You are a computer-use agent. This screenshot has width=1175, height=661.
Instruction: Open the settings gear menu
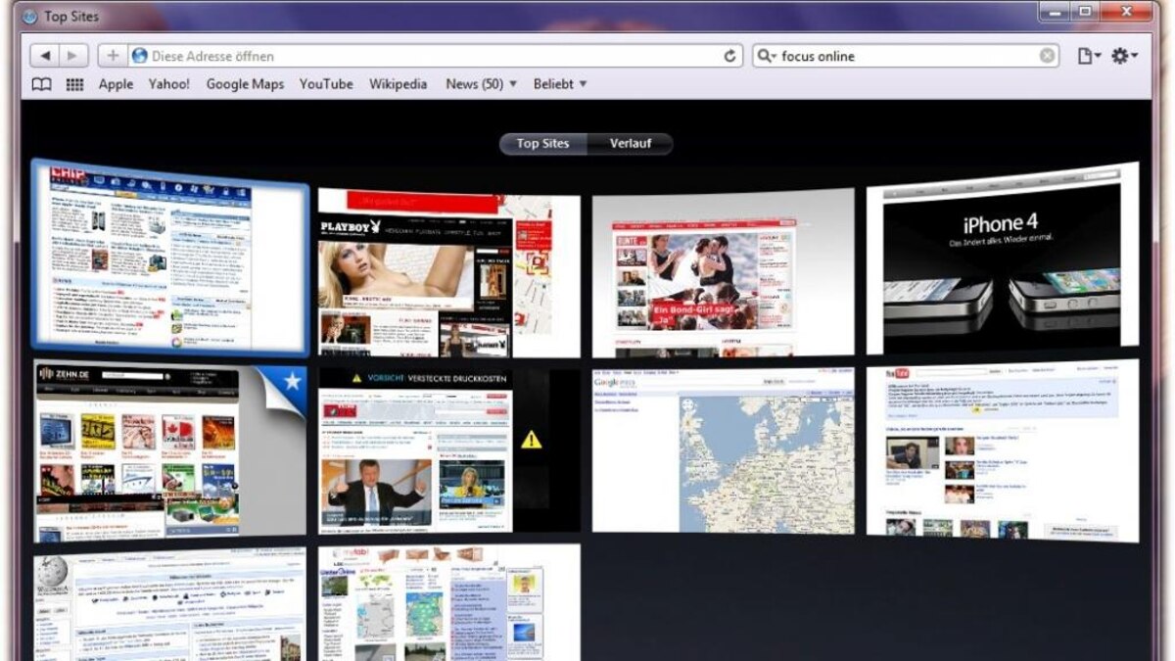1124,56
